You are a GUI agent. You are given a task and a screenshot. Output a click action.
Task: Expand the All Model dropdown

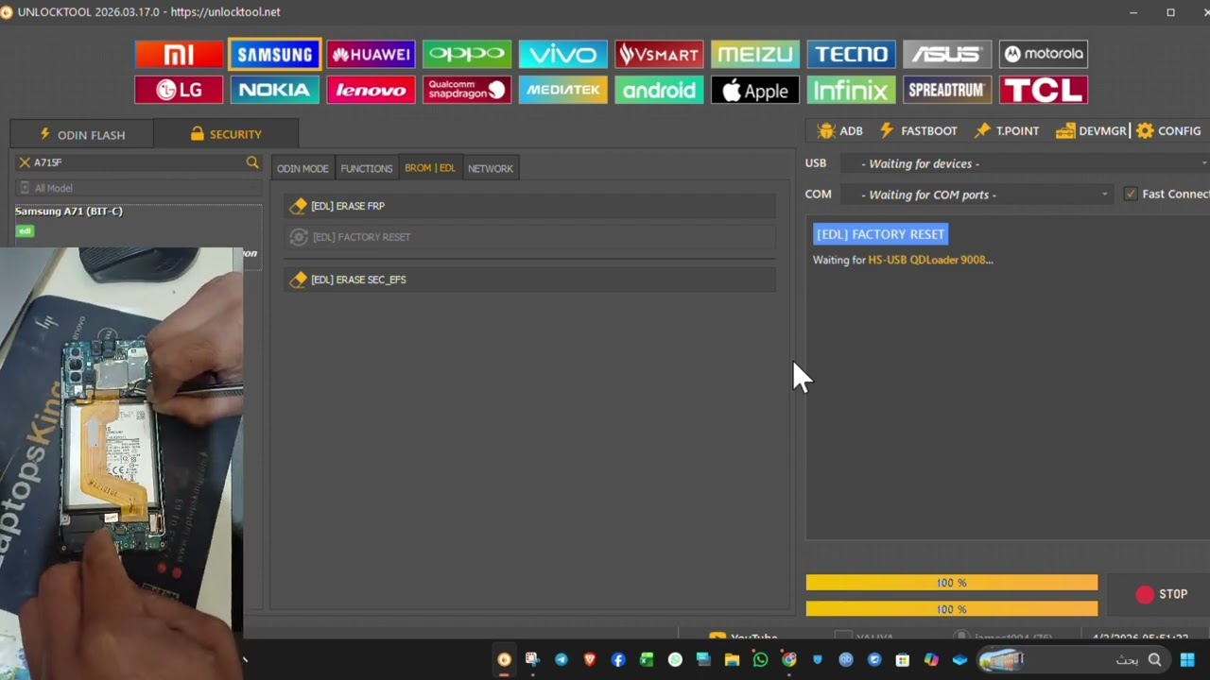(139, 188)
